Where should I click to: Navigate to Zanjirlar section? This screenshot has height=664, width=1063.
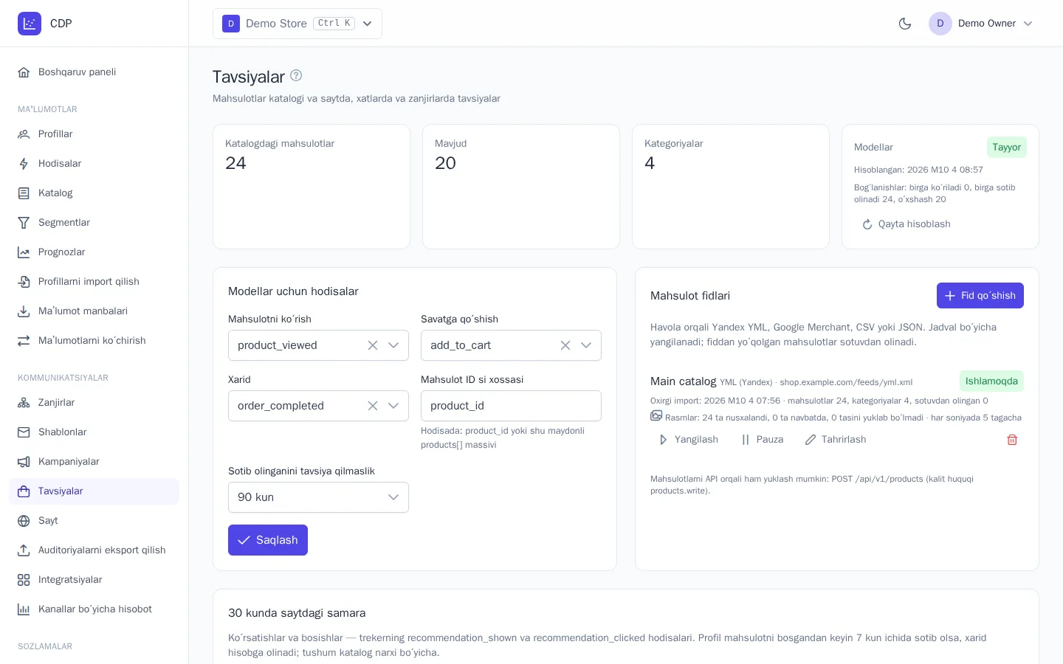pos(94,403)
